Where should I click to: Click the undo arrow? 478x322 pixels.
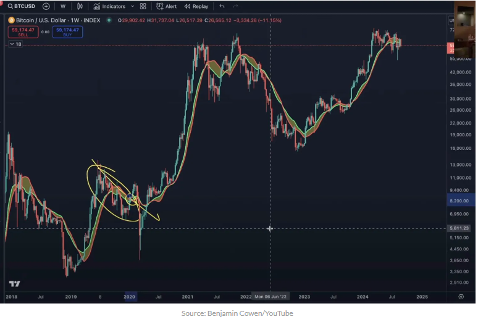click(x=222, y=6)
